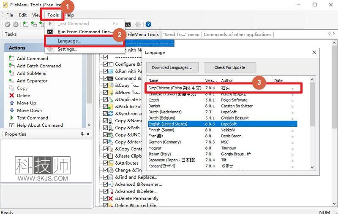Click the red Delete X icon in Actions
The width and height of the screenshot is (338, 214).
point(12,95)
